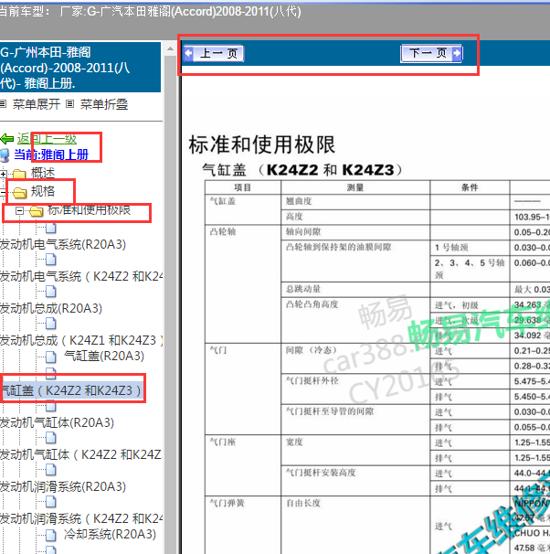Viewport: 550px width, 554px height.
Task: Click the small list icon before 菜单展开
Action: [x=3, y=104]
